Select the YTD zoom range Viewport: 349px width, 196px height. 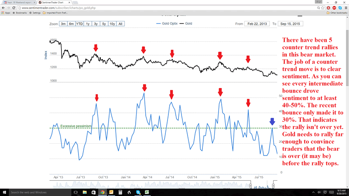point(80,24)
